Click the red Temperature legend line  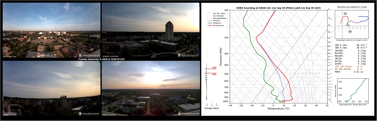point(210,25)
